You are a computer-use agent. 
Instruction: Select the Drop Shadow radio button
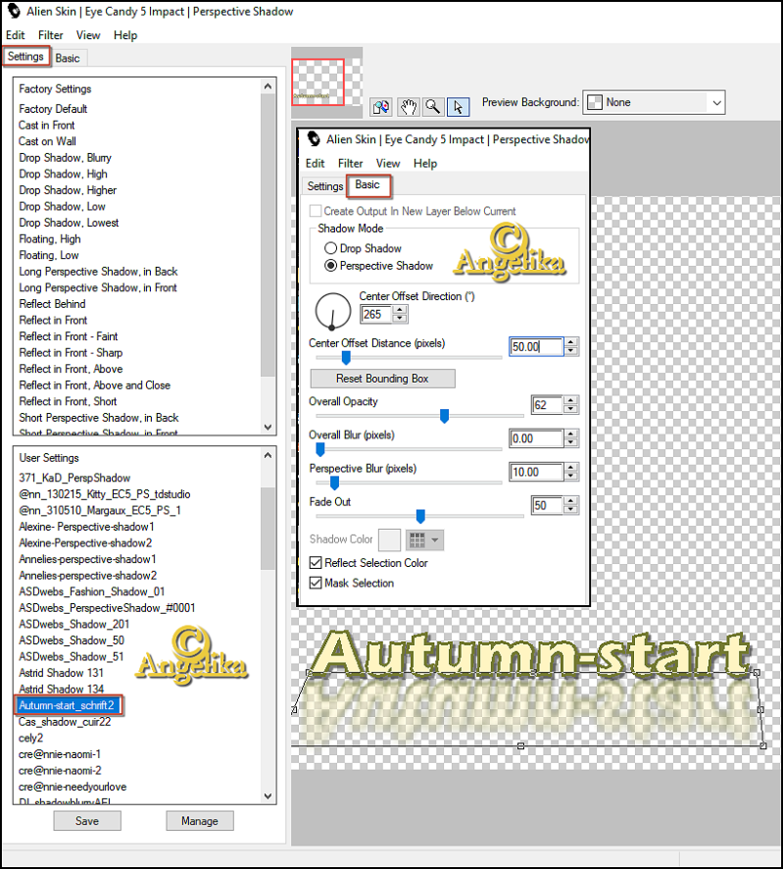(x=330, y=248)
